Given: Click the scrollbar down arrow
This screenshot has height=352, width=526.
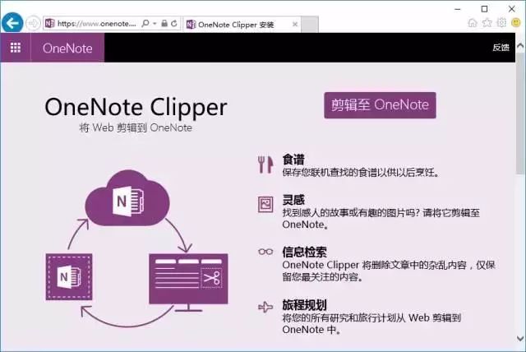Looking at the screenshot, I should click(x=520, y=338).
